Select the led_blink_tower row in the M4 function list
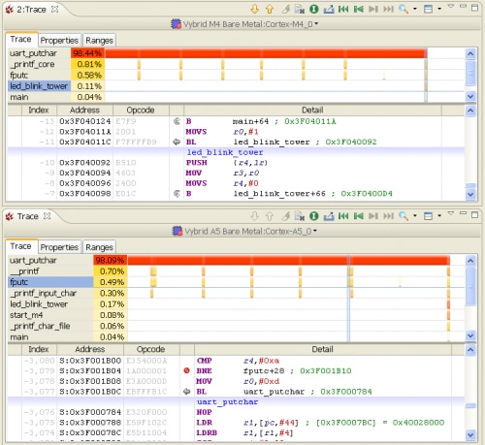Viewport: 485px width, 445px height. click(x=39, y=86)
